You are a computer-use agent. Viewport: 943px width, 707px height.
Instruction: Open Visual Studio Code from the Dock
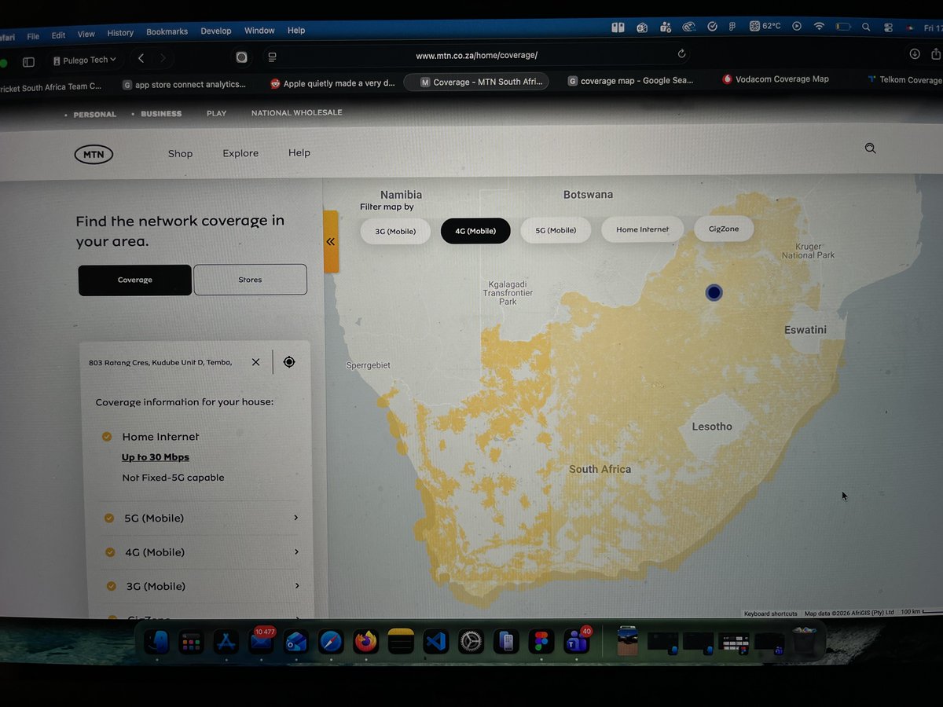pyautogui.click(x=435, y=643)
